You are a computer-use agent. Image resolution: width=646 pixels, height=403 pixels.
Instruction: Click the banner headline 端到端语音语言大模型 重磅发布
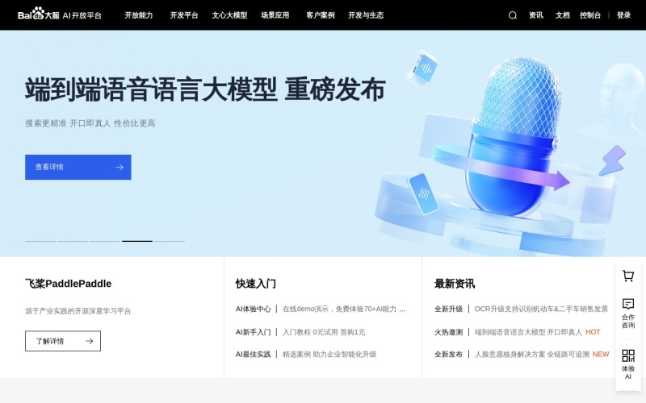pos(205,89)
